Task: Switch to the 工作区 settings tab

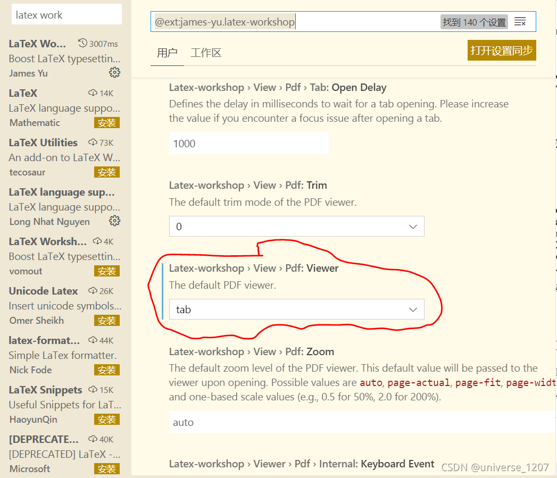Action: click(x=206, y=53)
